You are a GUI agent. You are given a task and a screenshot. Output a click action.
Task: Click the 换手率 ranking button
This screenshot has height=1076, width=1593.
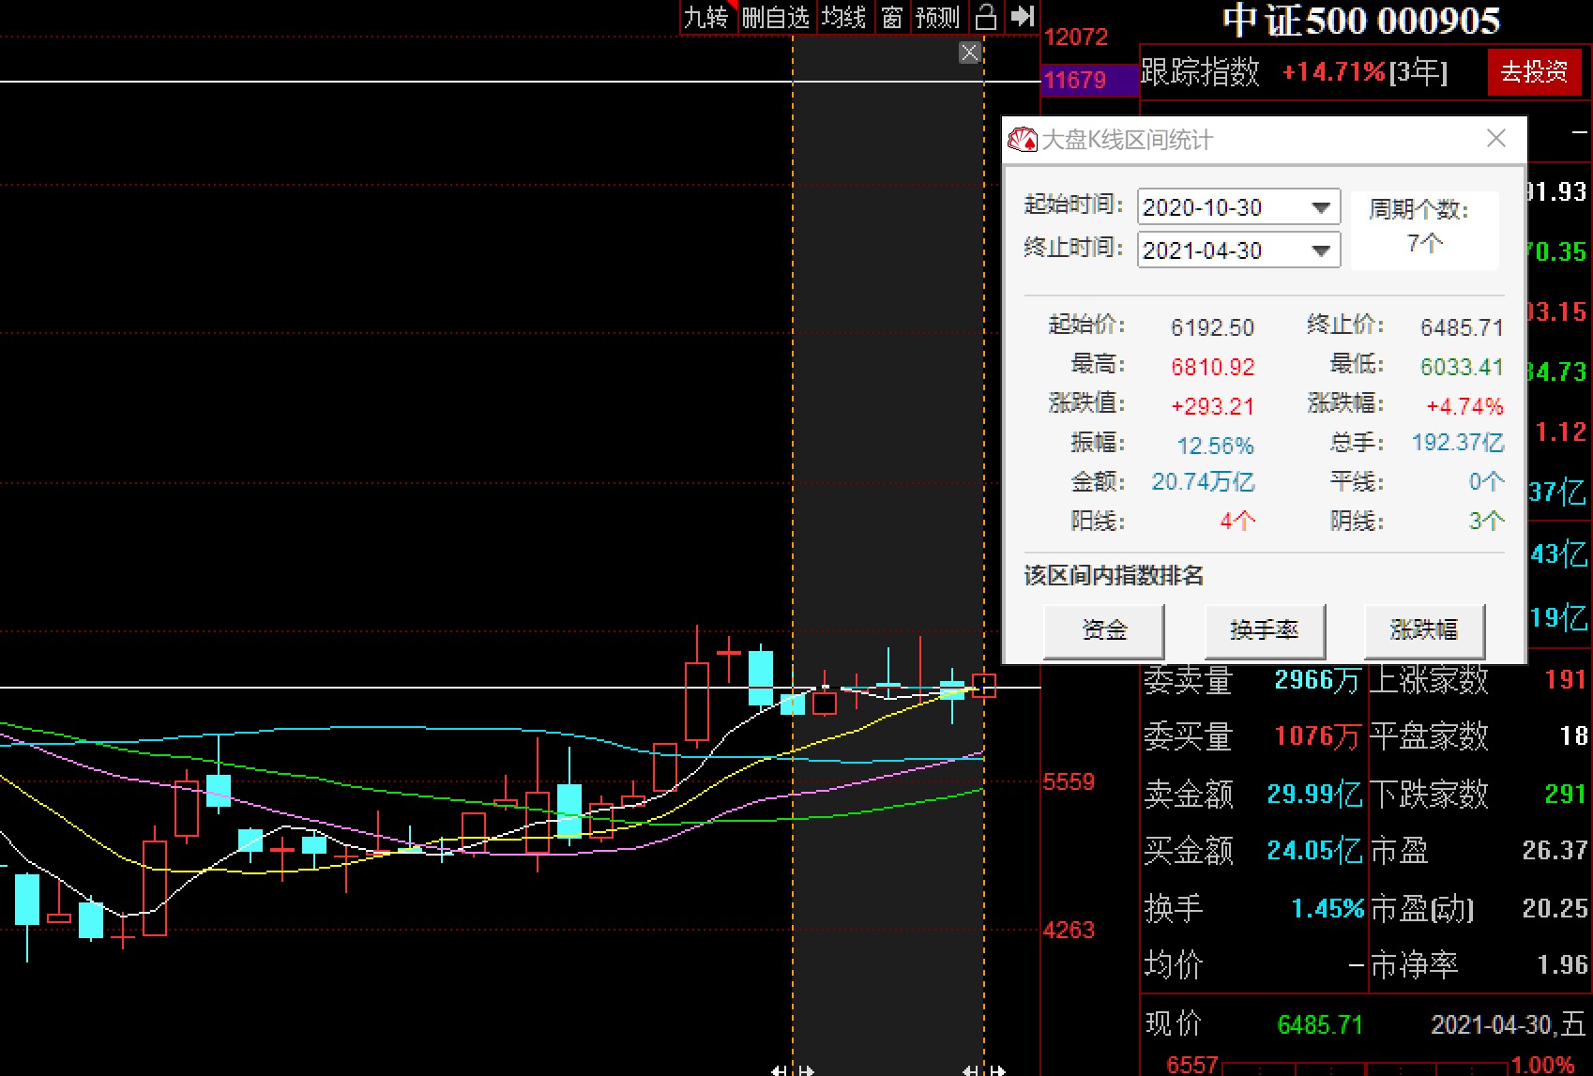point(1264,630)
